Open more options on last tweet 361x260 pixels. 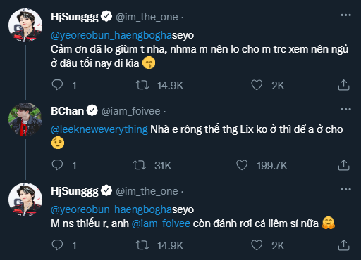click(345, 189)
